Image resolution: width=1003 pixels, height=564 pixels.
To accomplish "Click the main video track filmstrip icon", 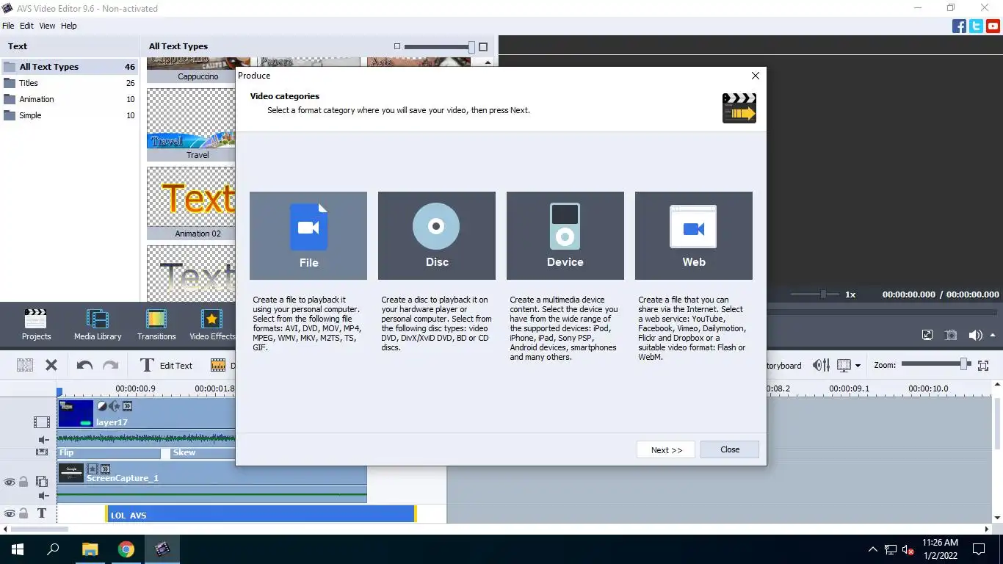I will pos(42,422).
